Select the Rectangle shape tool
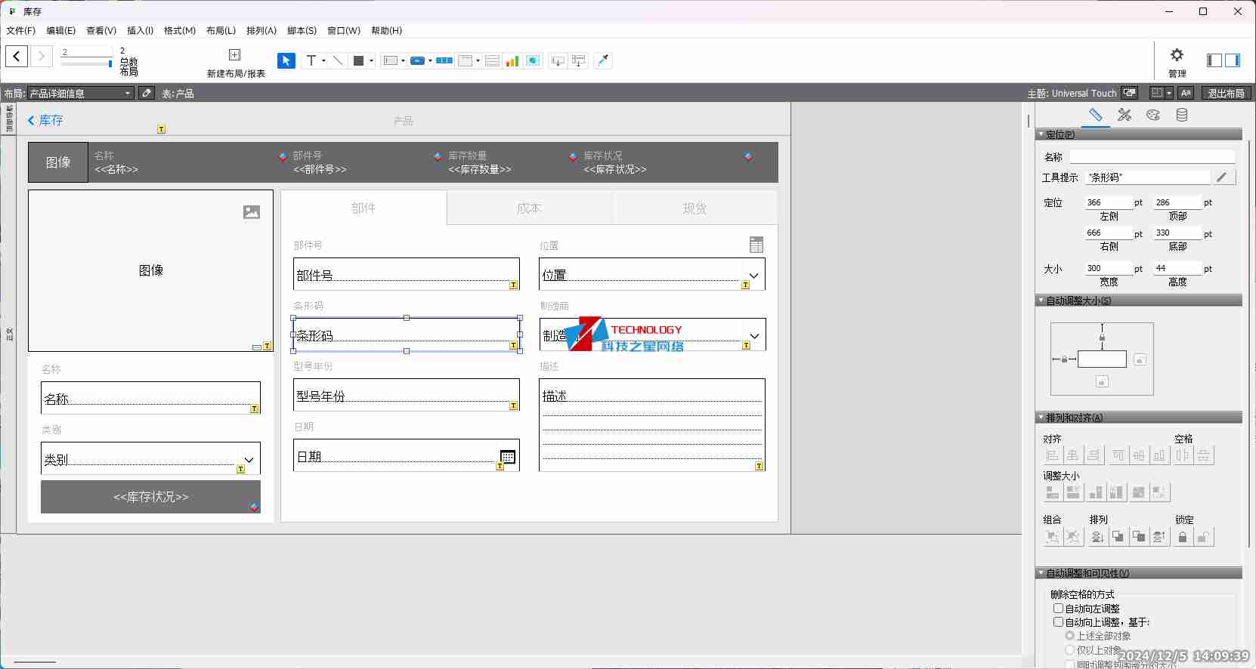Screen dimensions: 1256x669 359,60
